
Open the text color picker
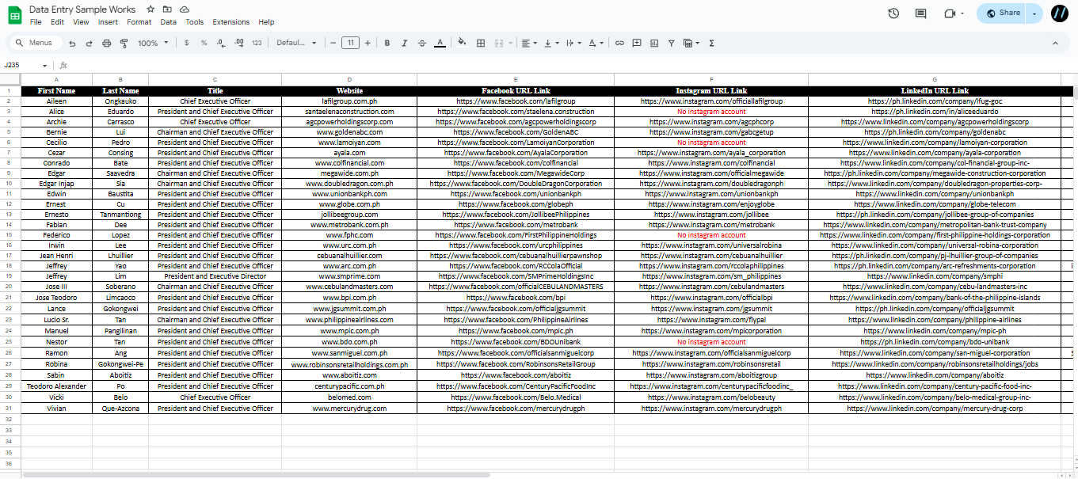(x=440, y=43)
